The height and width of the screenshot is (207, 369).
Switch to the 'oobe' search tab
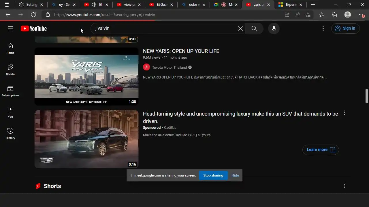click(x=194, y=5)
